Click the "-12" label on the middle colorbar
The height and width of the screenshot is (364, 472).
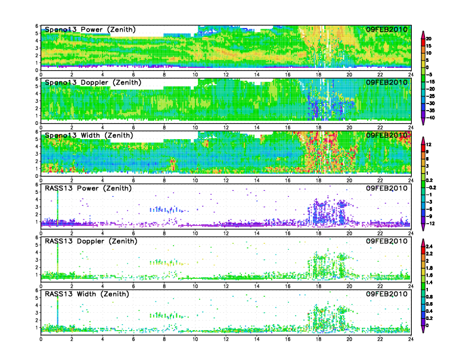(430, 224)
